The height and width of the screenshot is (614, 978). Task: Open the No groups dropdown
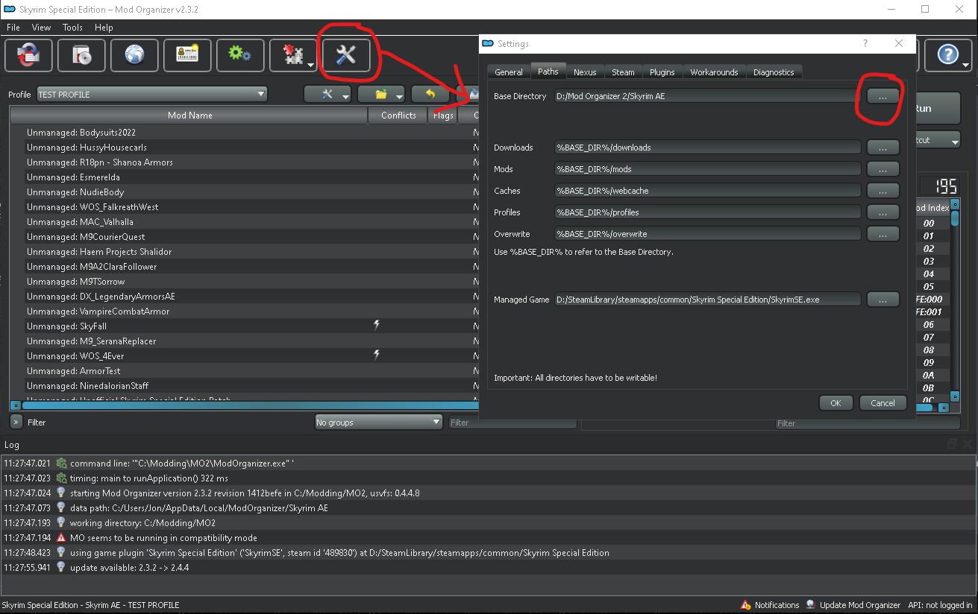point(379,422)
